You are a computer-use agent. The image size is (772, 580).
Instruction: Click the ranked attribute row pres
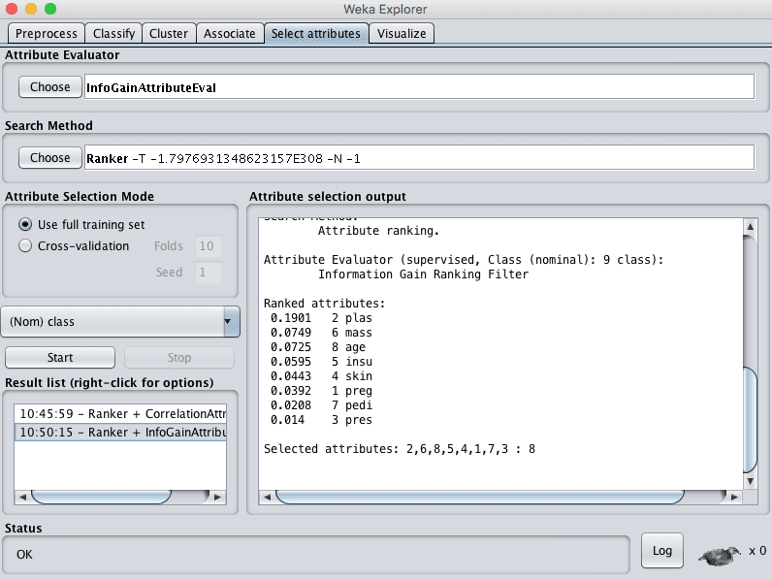321,420
